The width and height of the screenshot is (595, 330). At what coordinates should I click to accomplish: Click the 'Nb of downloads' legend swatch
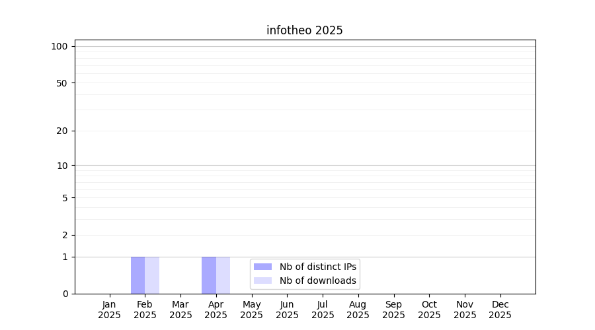(x=262, y=280)
